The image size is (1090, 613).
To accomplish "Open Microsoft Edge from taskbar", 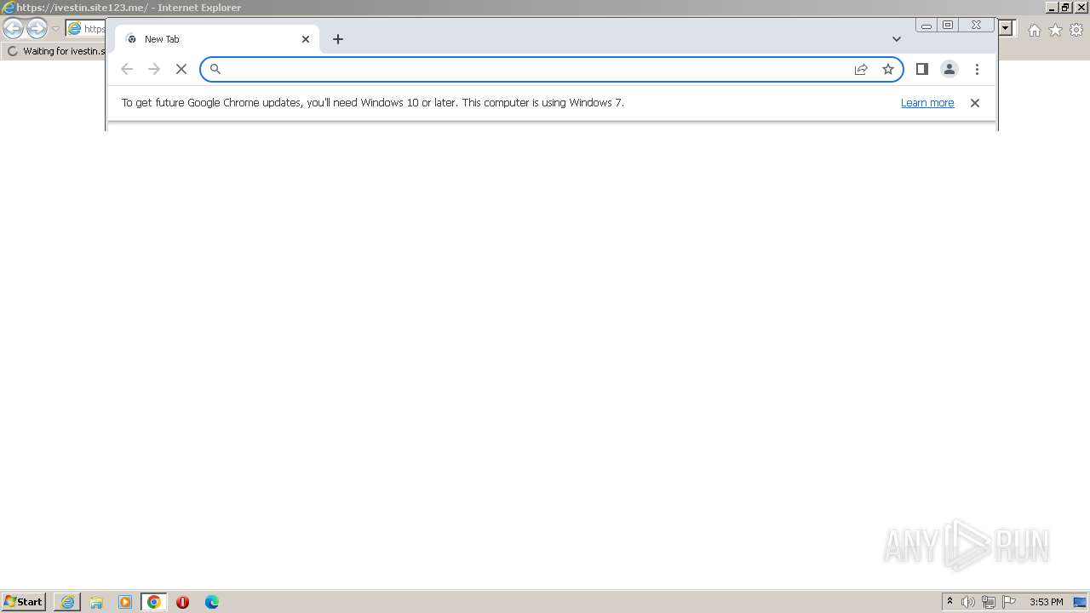I will click(212, 602).
